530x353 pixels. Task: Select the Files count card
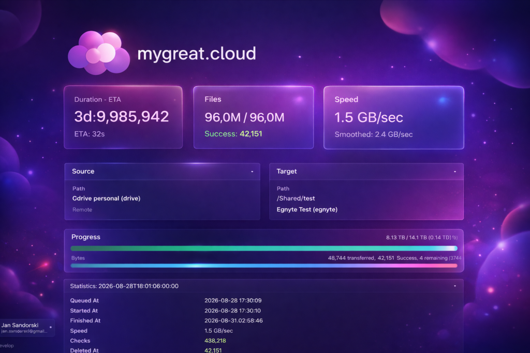point(253,117)
